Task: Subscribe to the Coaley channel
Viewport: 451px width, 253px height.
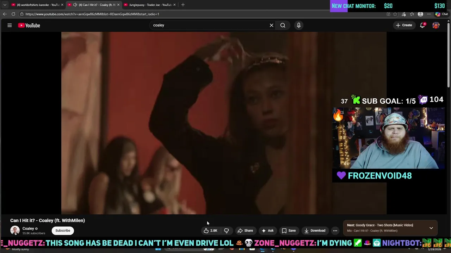Action: 63,231
